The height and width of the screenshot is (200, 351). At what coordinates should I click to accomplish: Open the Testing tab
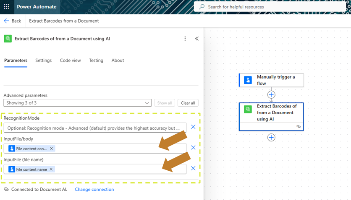point(96,60)
